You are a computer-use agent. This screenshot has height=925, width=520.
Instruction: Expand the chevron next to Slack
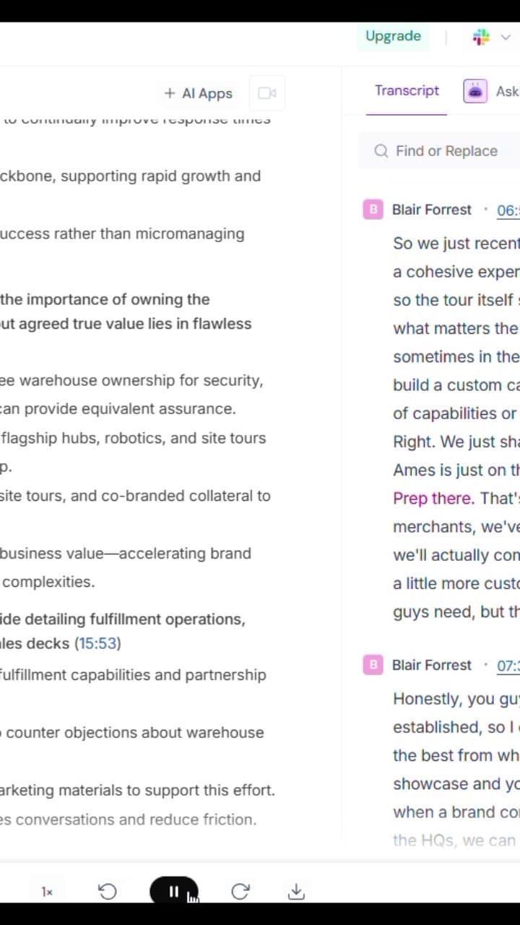click(506, 37)
